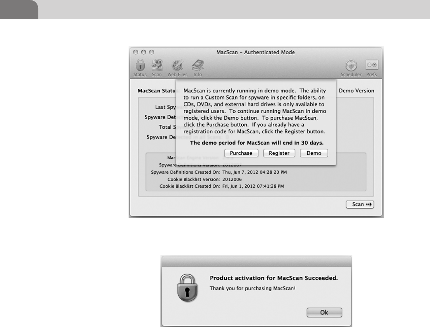Click the 'MacScan Status' heading
430x327 pixels.
click(157, 91)
